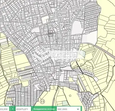Select the green shaded parcel near the bottom
Viewport: 115px width, 111px height.
(65, 103)
